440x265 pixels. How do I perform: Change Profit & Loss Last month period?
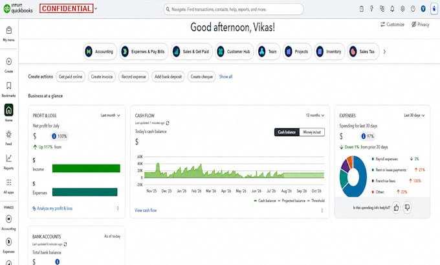coord(111,115)
